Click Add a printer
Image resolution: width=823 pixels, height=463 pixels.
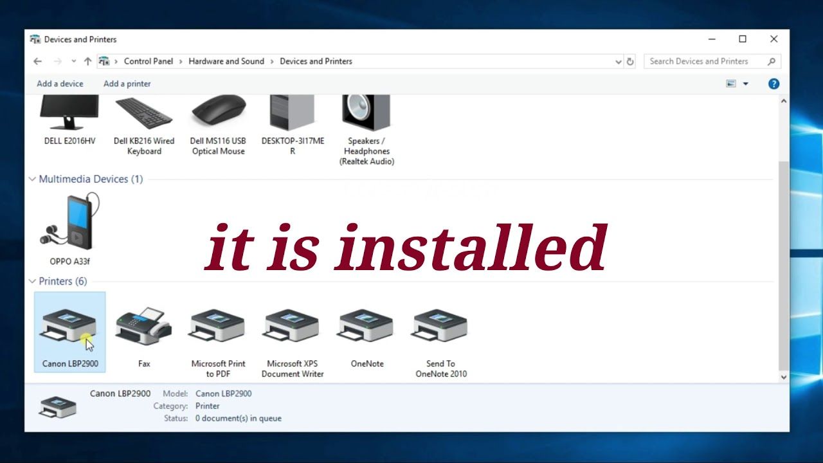click(x=127, y=84)
